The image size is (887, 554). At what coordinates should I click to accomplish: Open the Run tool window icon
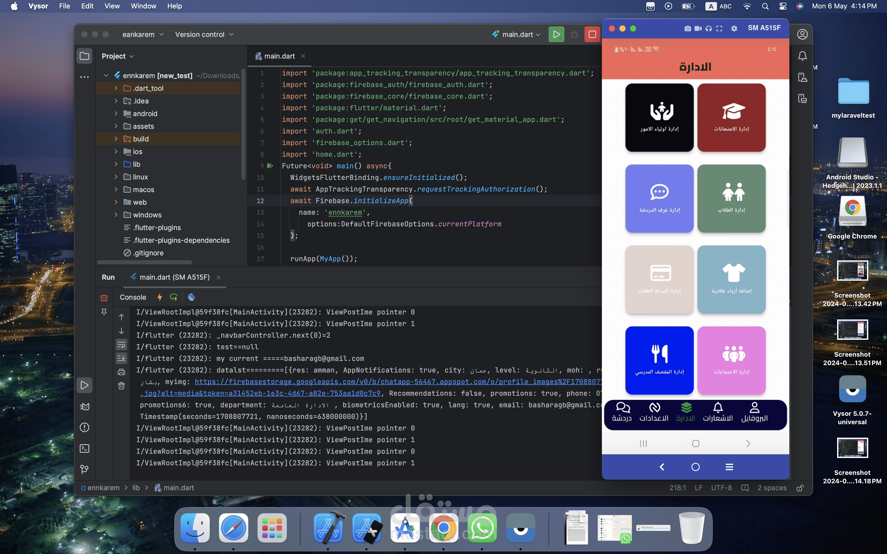(x=84, y=385)
